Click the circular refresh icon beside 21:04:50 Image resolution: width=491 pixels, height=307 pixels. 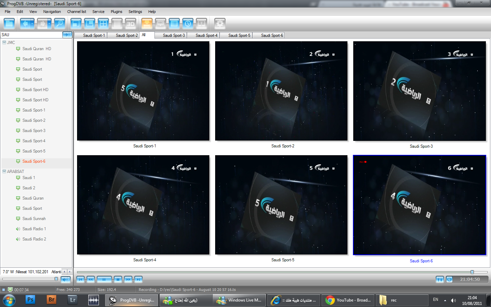[x=449, y=279]
